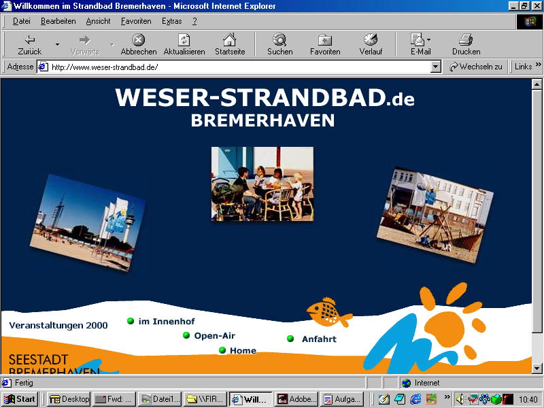Open the Extras menu
Screen dimensions: 544x408
(172, 22)
